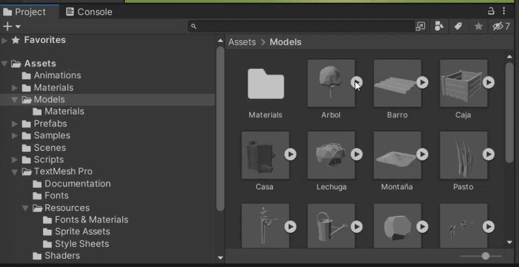Open the panel three-dot options menu
This screenshot has height=267, width=519.
point(504,11)
